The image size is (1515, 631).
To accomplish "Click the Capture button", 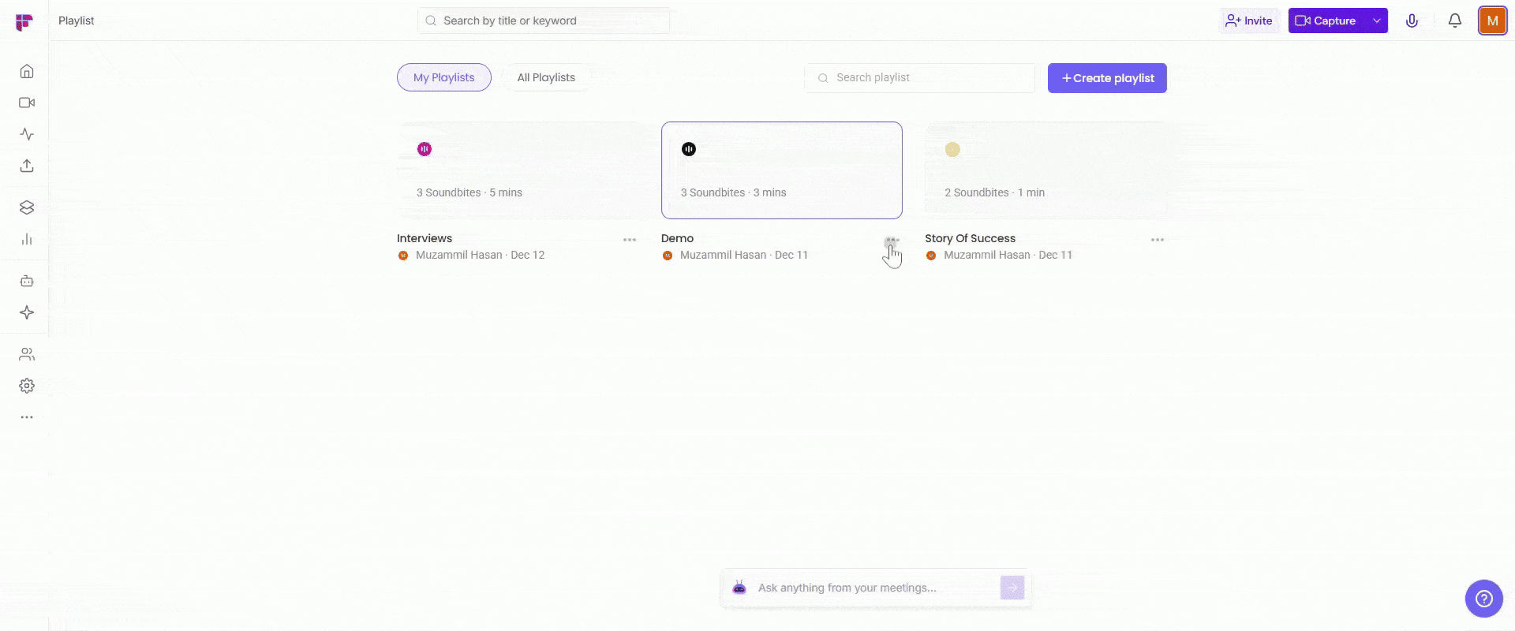I will click(1326, 21).
